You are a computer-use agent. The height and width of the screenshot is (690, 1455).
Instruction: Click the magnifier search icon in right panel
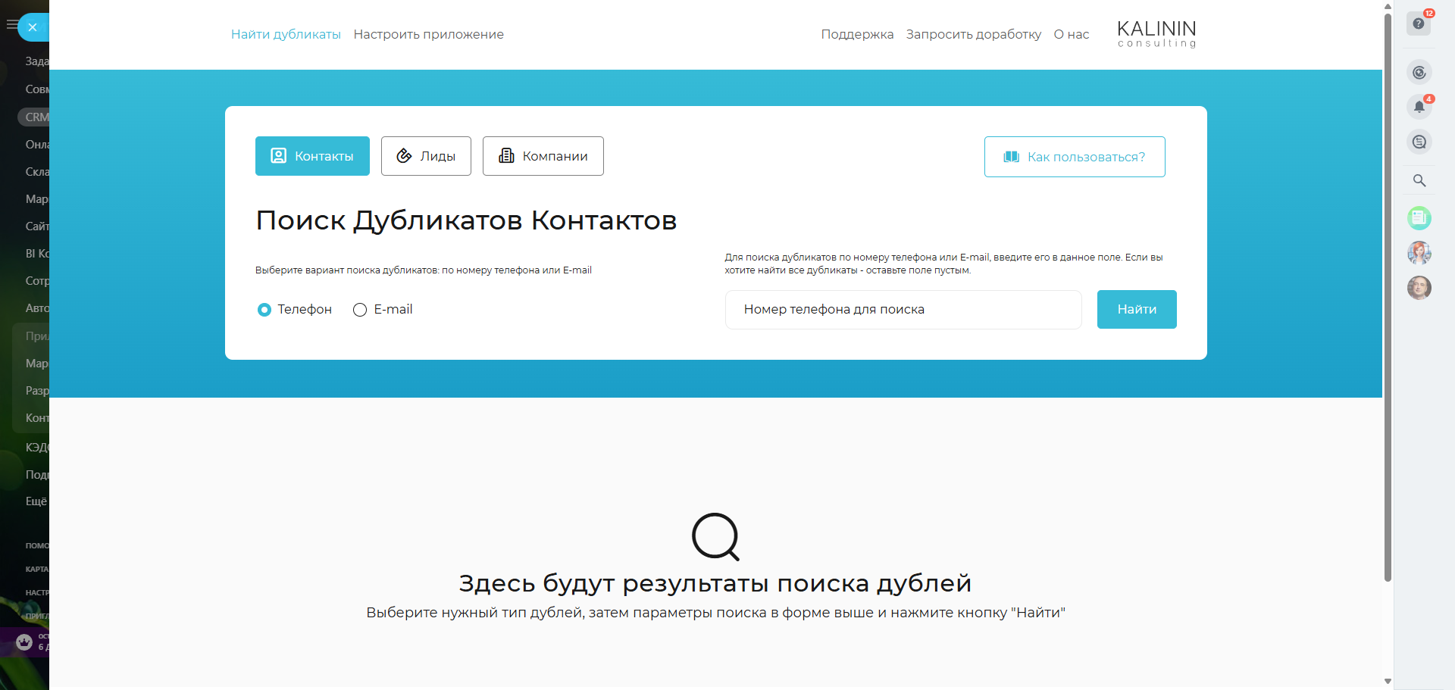[x=1419, y=181]
